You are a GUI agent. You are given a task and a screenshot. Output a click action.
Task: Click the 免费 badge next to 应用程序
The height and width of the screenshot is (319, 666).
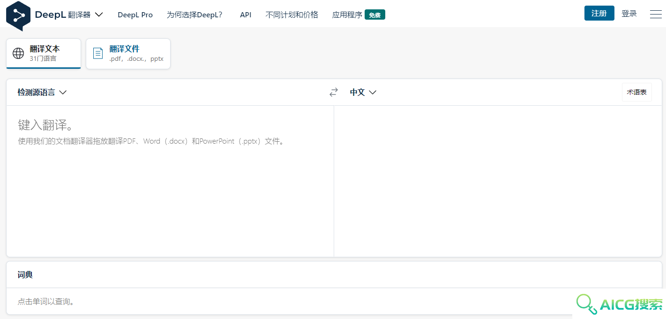[x=375, y=15]
